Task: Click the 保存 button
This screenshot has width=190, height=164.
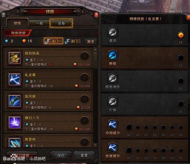Action: (x=61, y=155)
